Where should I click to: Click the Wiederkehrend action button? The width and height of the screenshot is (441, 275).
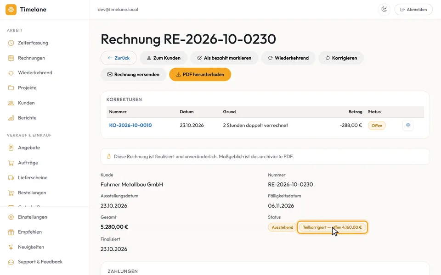(x=288, y=58)
